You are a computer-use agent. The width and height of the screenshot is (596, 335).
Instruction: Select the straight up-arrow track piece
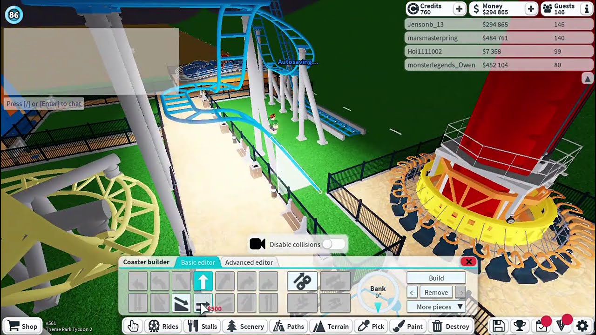[x=203, y=281]
